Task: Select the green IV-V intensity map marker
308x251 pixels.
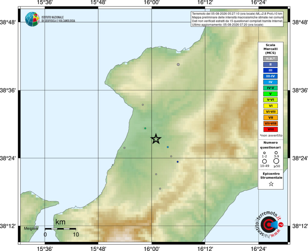Action: click(145, 128)
